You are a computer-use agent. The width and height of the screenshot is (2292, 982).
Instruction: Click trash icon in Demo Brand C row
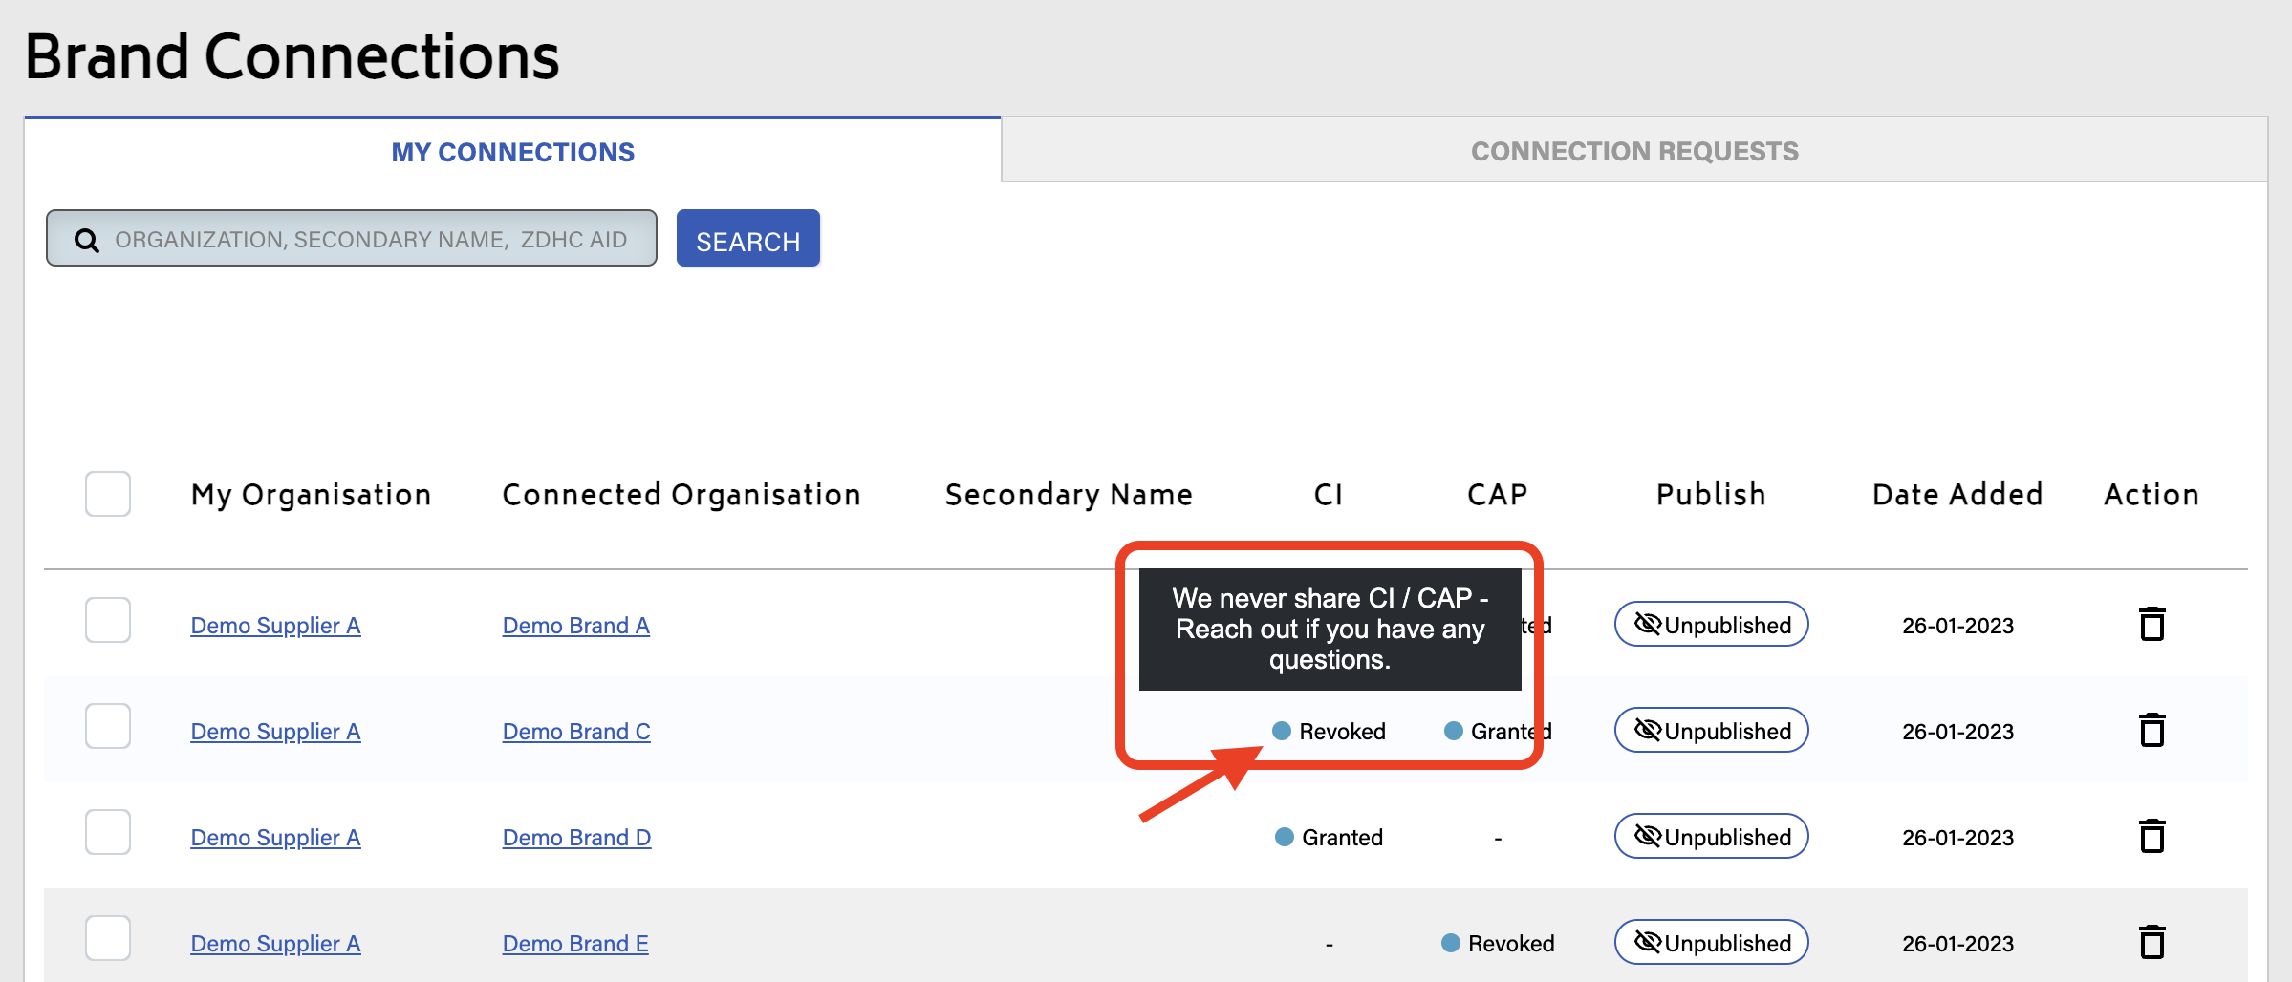[2151, 731]
